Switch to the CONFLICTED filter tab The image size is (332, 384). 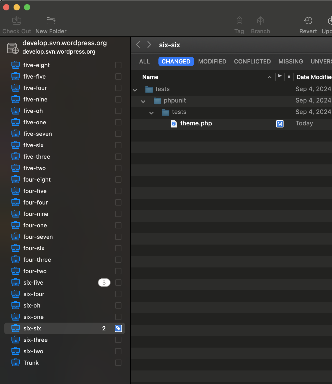(x=252, y=61)
